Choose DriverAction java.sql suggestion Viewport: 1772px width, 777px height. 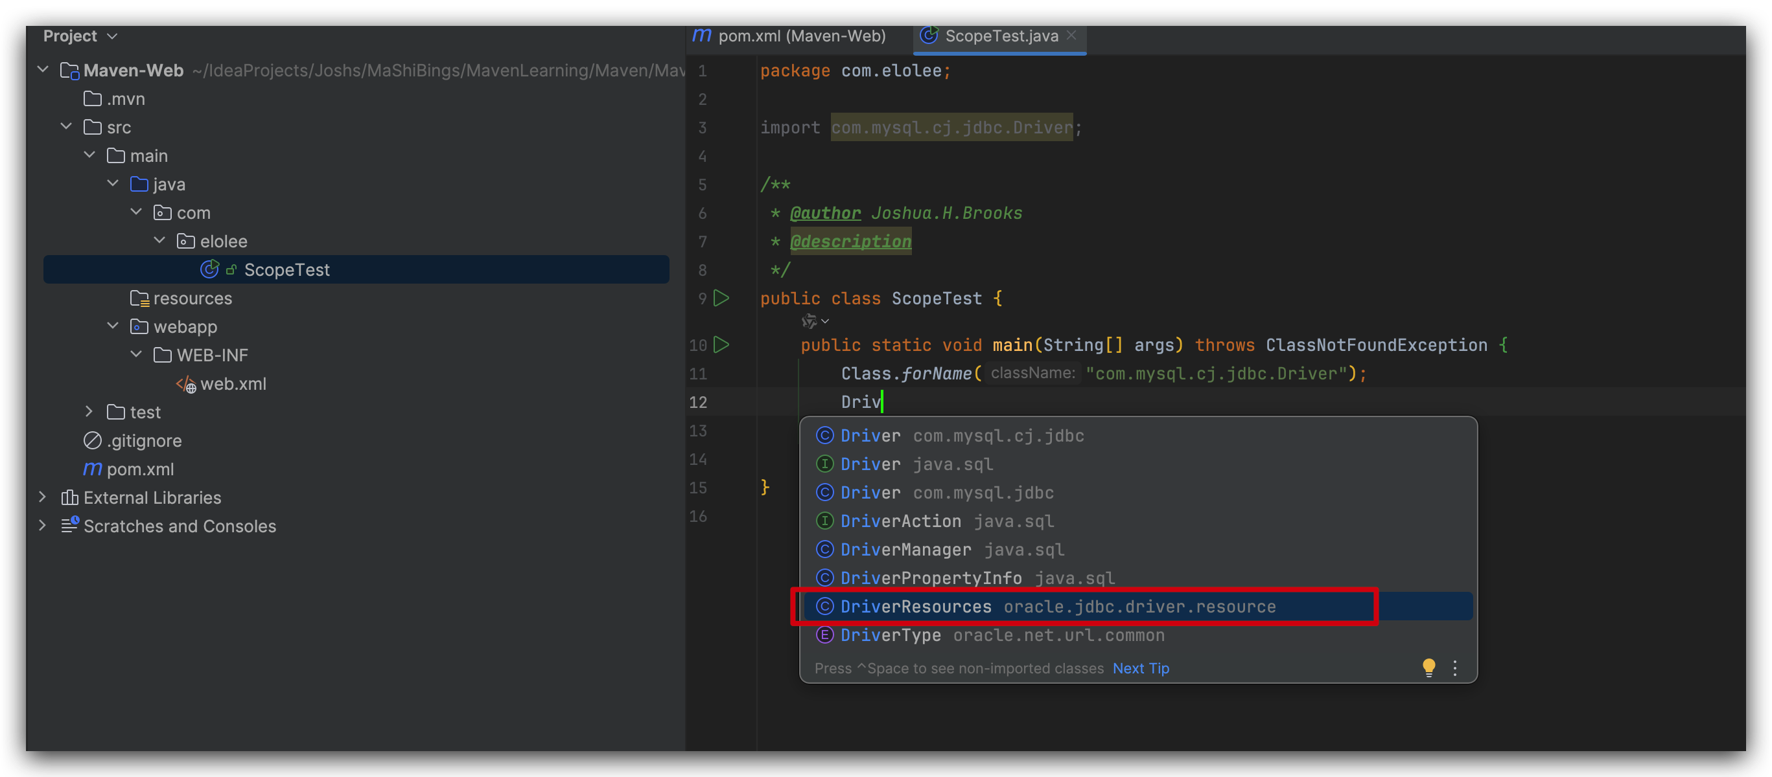click(x=1137, y=521)
